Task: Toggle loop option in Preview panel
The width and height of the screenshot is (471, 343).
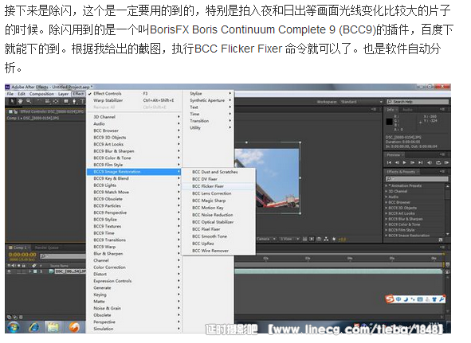Action: click(x=438, y=162)
